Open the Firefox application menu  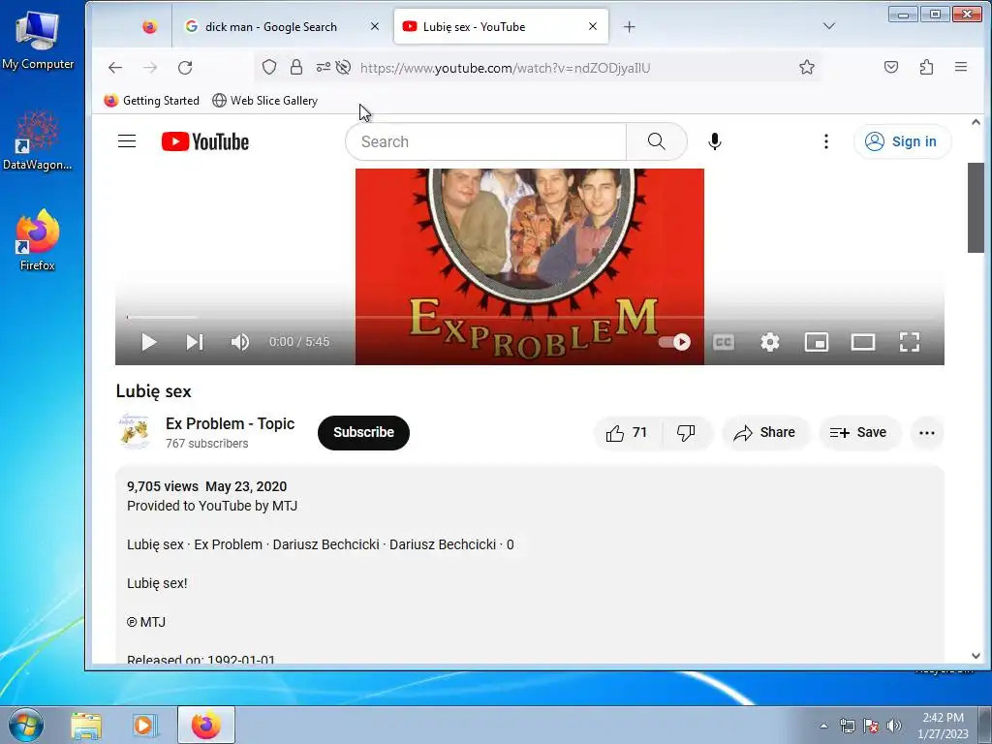click(x=961, y=67)
